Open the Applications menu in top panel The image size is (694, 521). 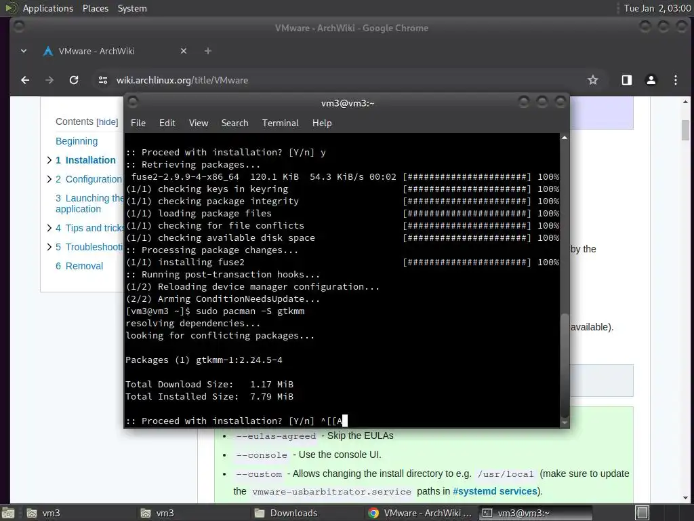[x=48, y=8]
